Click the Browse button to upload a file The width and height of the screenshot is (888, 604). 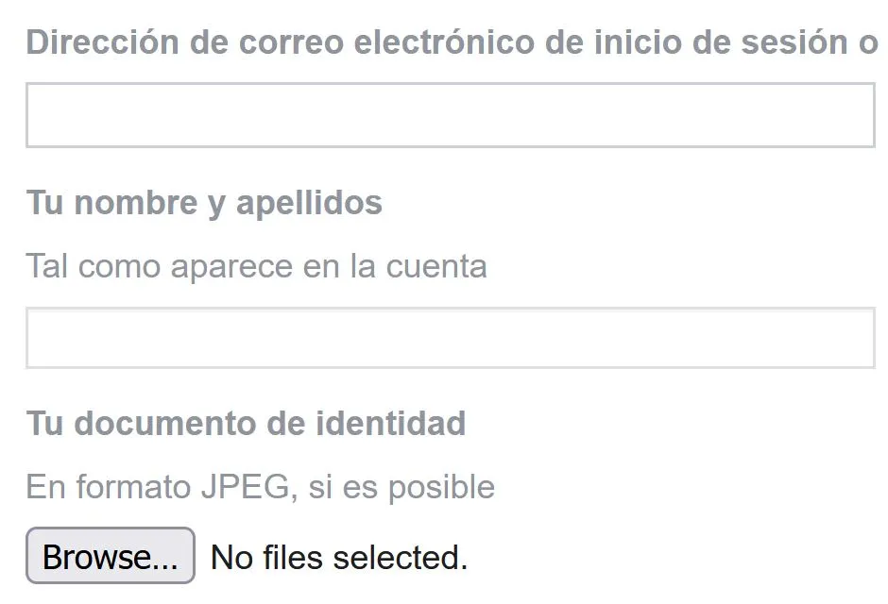pos(109,557)
